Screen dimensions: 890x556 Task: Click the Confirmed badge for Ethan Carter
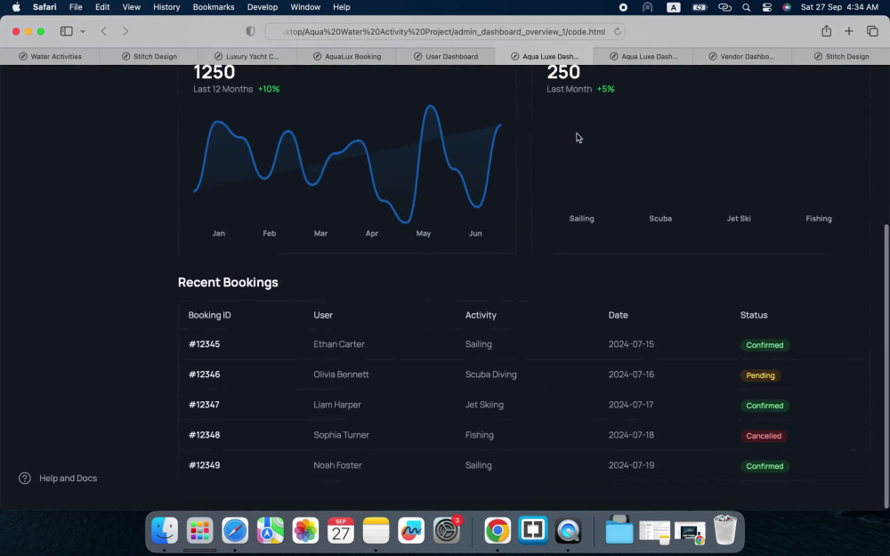pyautogui.click(x=765, y=345)
